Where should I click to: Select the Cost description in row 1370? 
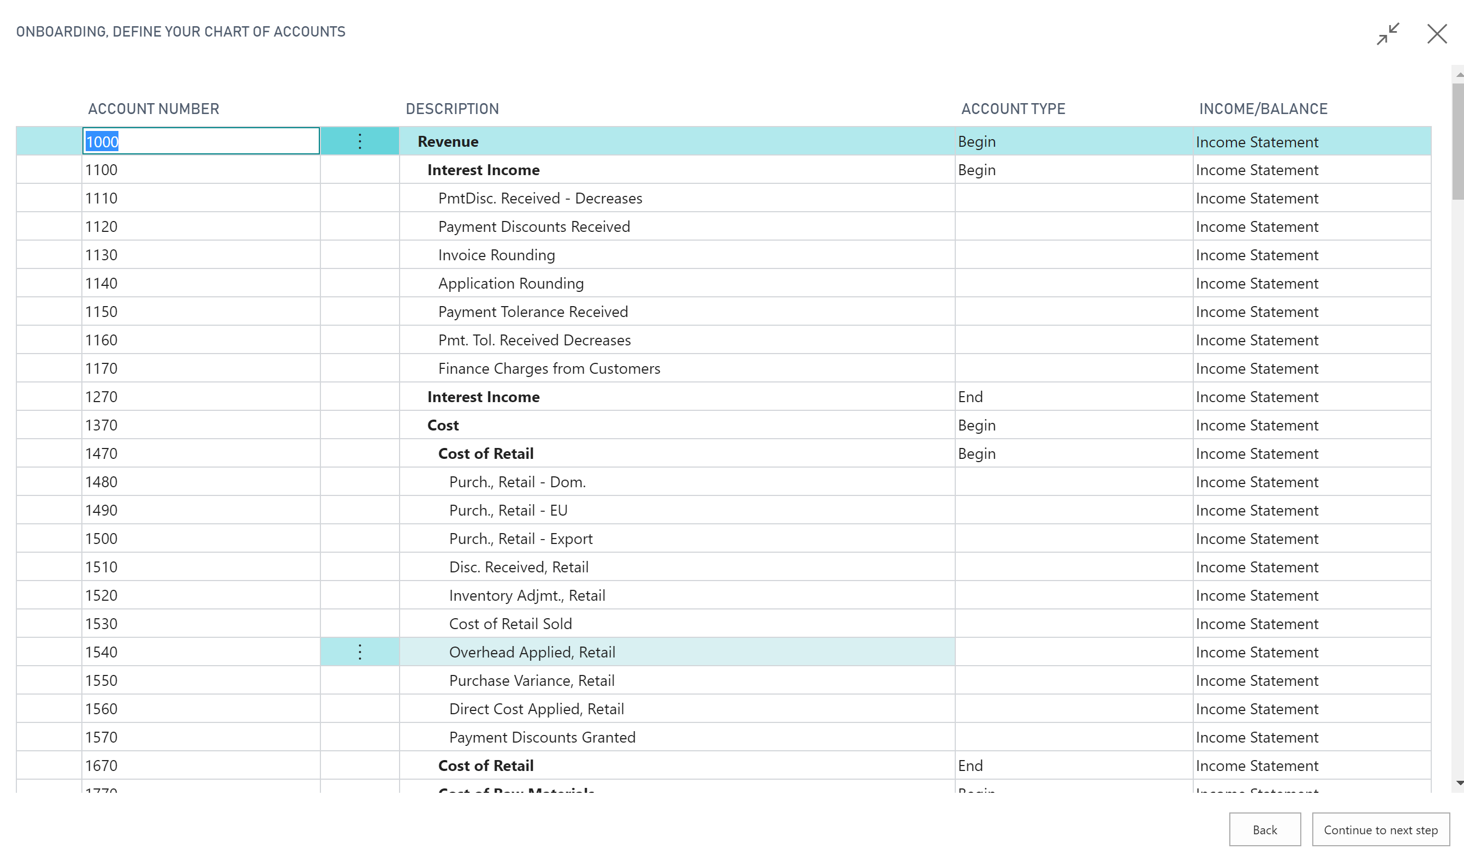click(677, 425)
